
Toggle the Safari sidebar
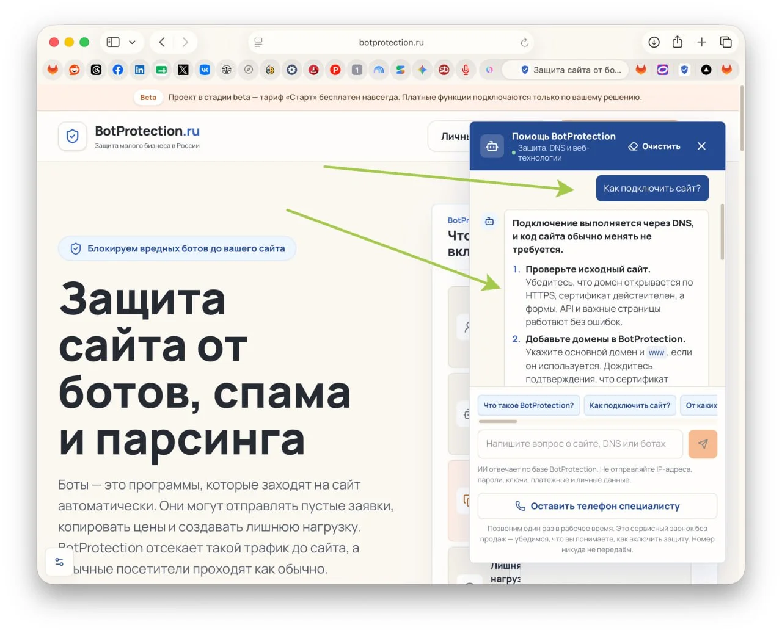coord(113,42)
